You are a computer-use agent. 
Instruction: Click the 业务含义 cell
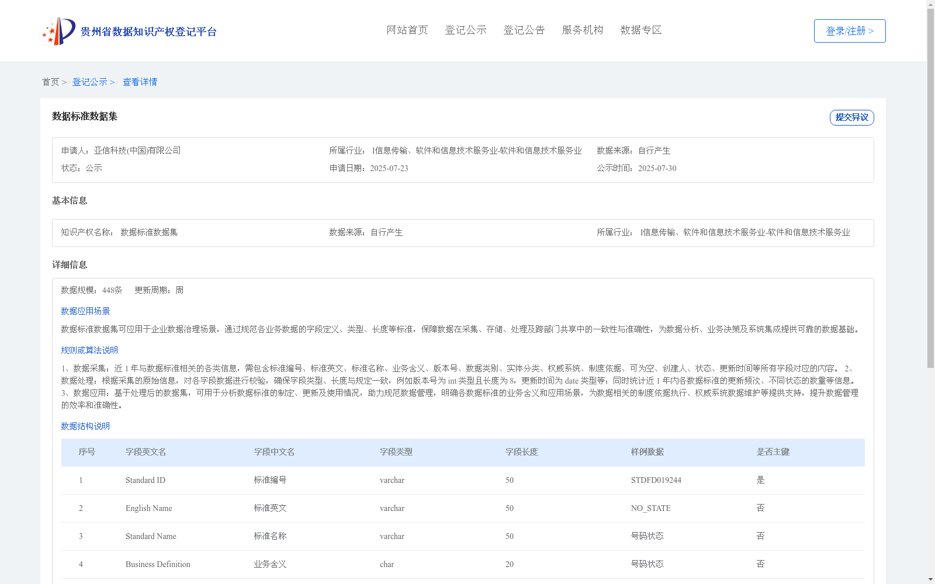click(271, 564)
